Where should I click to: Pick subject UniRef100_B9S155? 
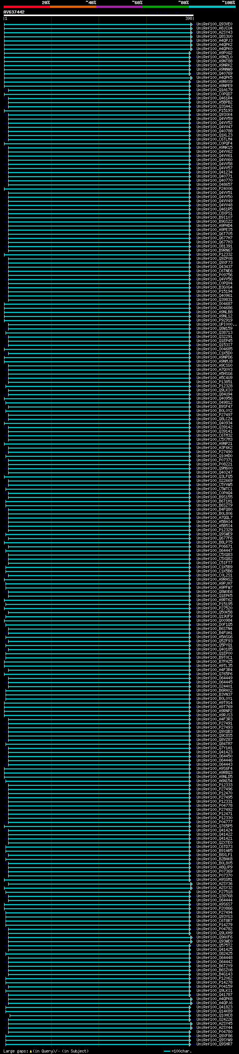(214, 497)
